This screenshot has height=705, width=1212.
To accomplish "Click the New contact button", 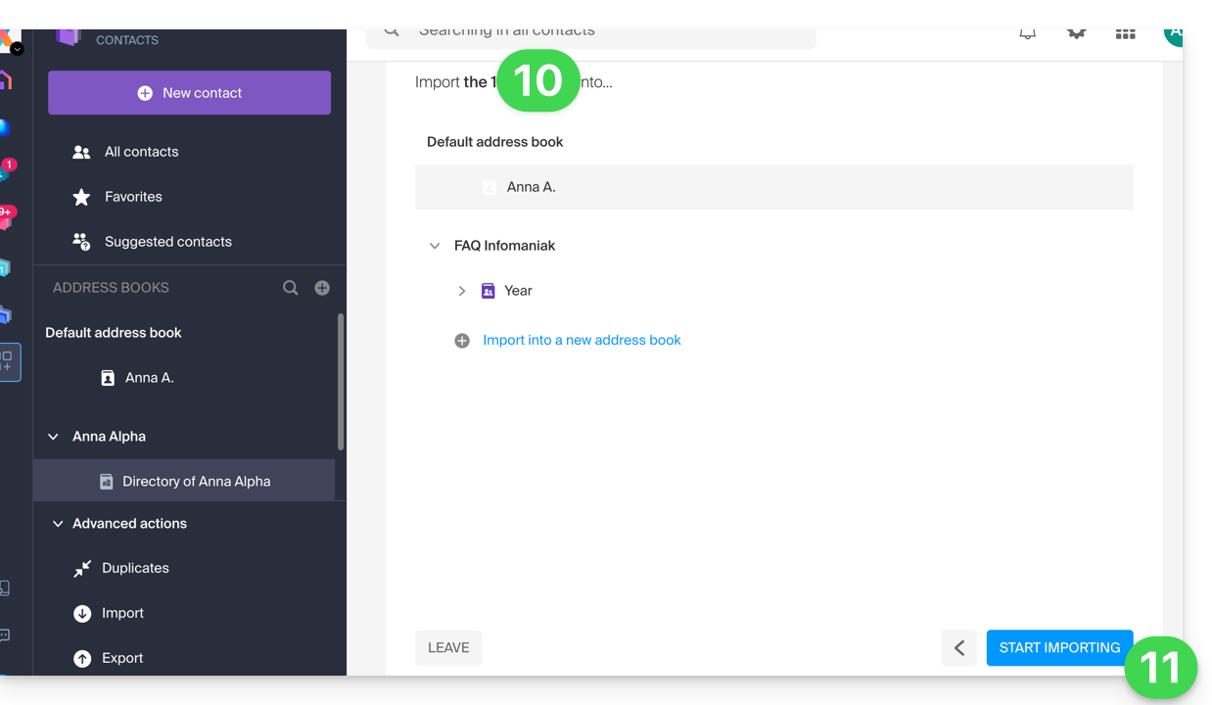I will click(189, 93).
